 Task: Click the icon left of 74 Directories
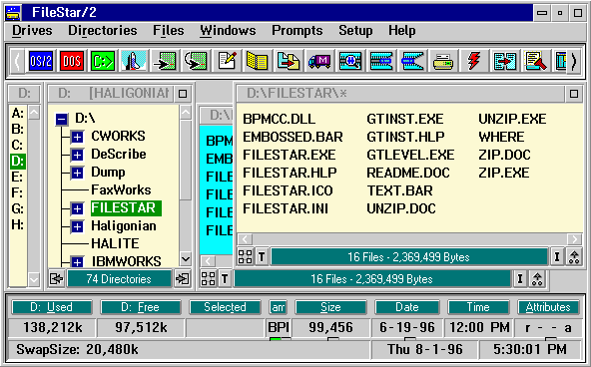coord(57,279)
